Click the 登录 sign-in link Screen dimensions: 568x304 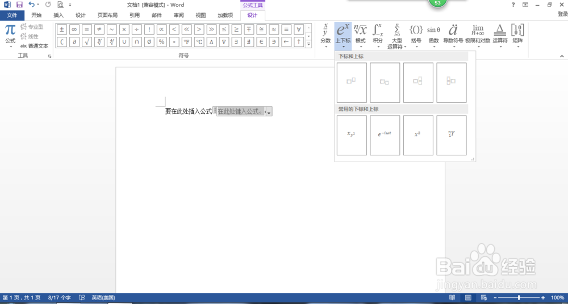coord(562,14)
